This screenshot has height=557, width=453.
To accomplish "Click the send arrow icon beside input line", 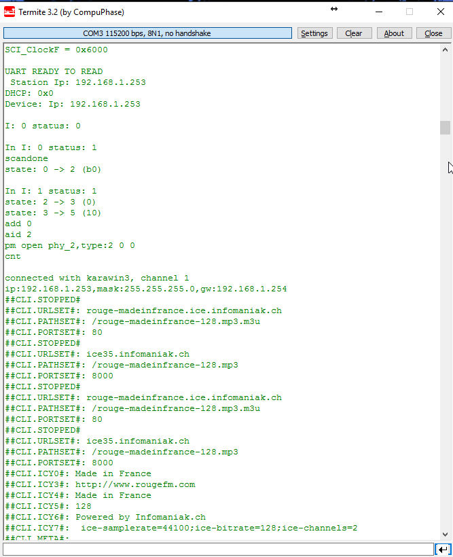I will click(x=443, y=550).
